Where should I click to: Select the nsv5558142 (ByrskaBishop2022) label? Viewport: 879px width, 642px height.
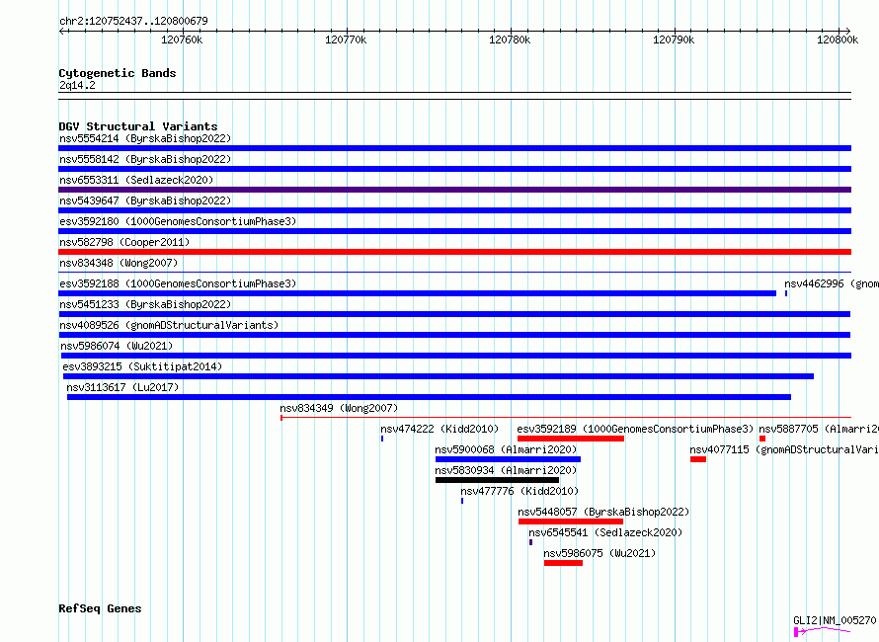tap(145, 159)
